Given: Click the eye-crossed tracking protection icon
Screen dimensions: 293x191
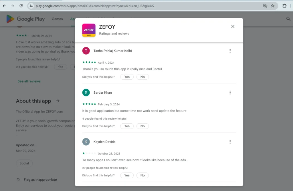Looking at the screenshot, I should point(265,6).
